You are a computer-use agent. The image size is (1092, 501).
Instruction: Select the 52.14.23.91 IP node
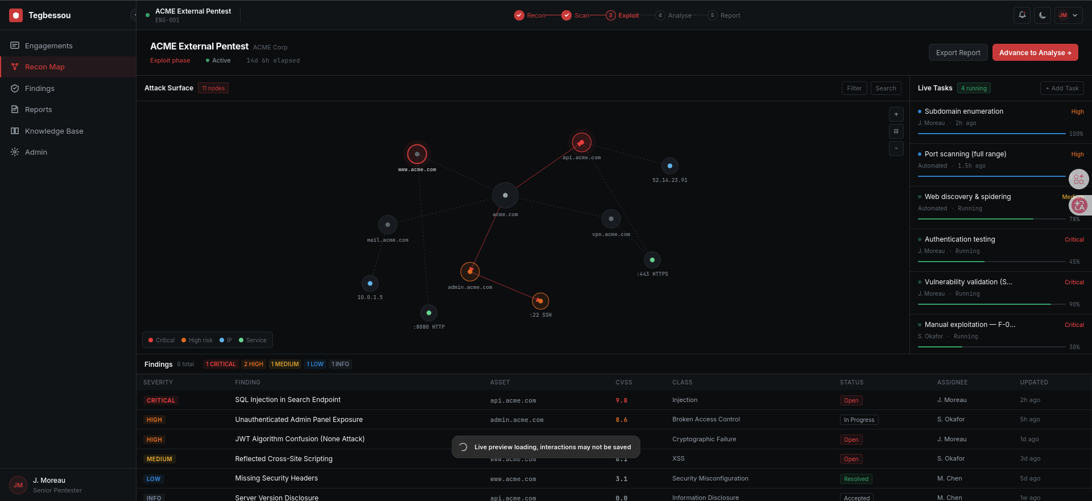[x=670, y=166]
